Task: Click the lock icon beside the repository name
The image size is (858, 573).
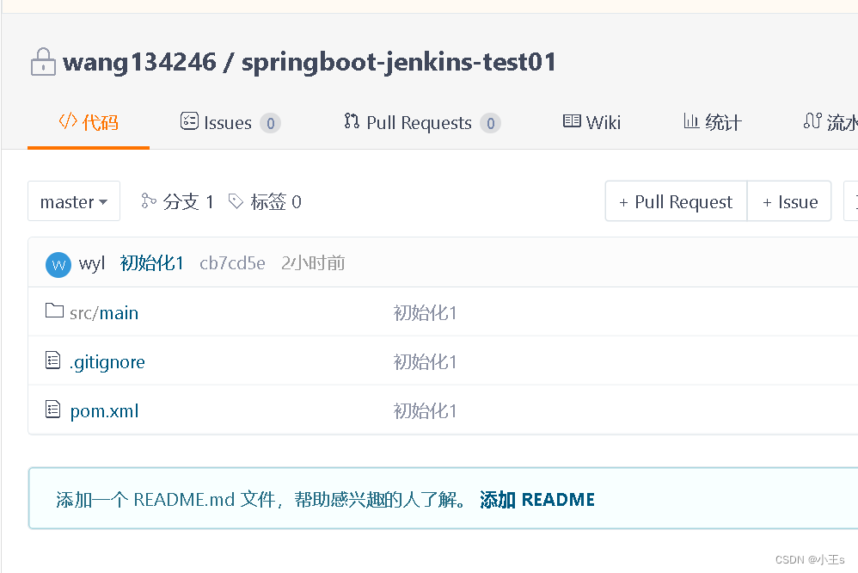Action: point(43,61)
